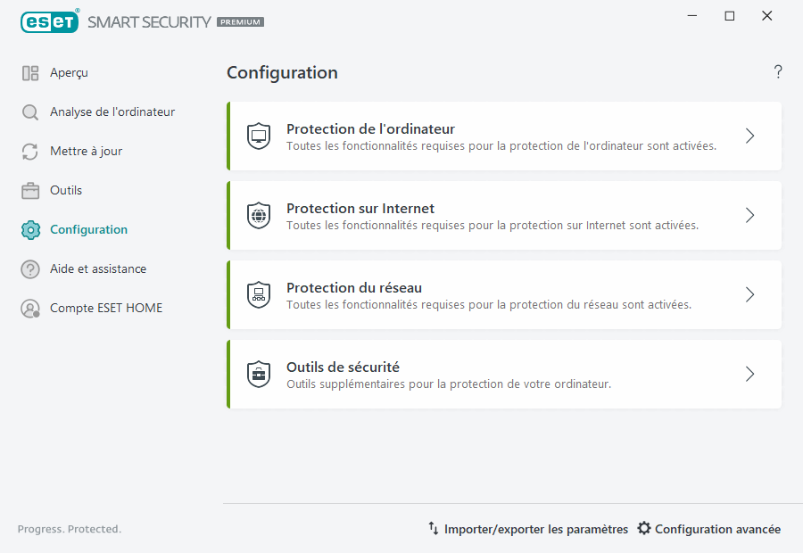Click the Compte ESET HOME person icon
This screenshot has width=803, height=553.
pos(29,308)
